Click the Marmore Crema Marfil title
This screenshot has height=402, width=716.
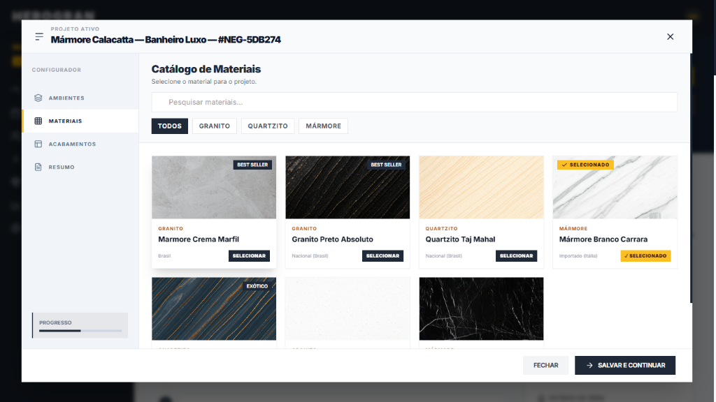(199, 239)
